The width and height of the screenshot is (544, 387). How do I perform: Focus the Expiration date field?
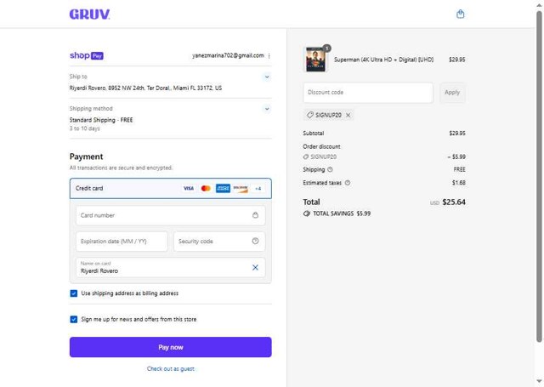pyautogui.click(x=122, y=242)
